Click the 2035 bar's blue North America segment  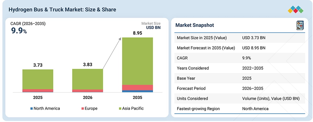tap(137, 91)
